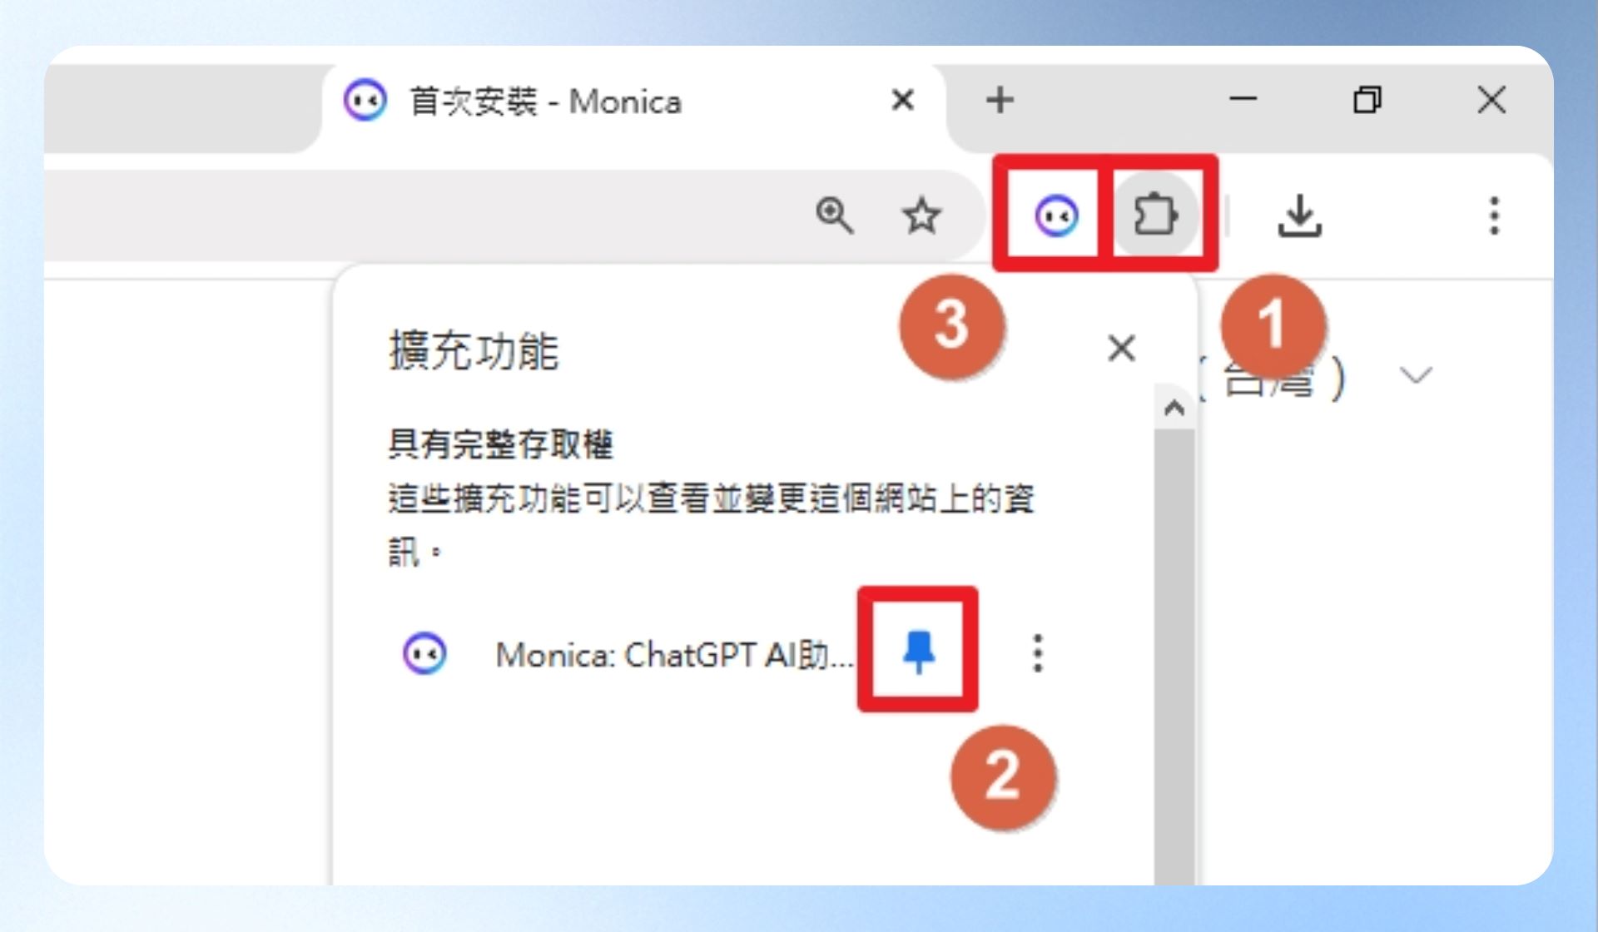Screen dimensions: 1598x932
Task: Expand the language dropdown chevron on page
Action: tap(1416, 375)
